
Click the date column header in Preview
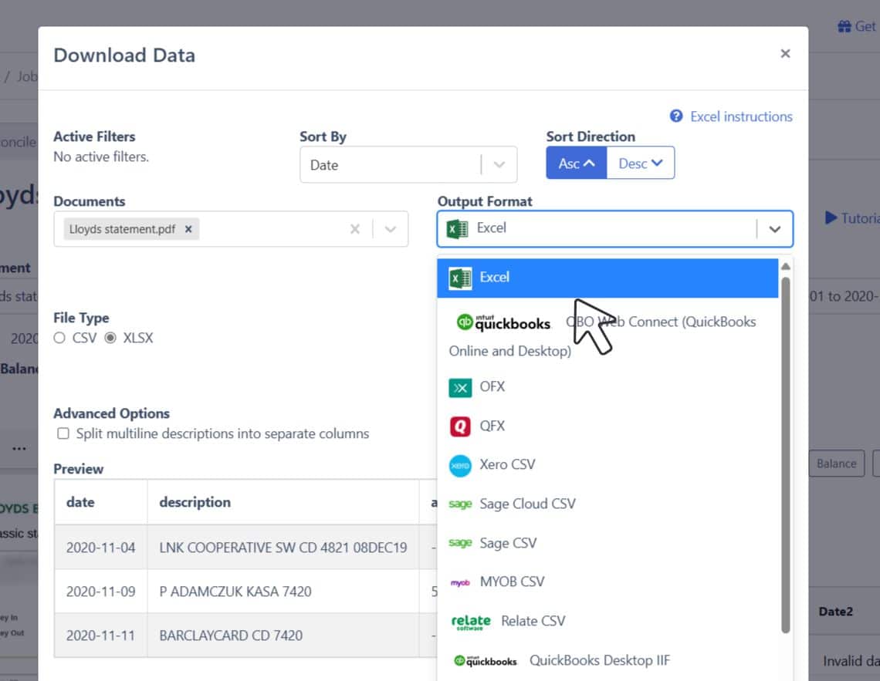pyautogui.click(x=101, y=502)
